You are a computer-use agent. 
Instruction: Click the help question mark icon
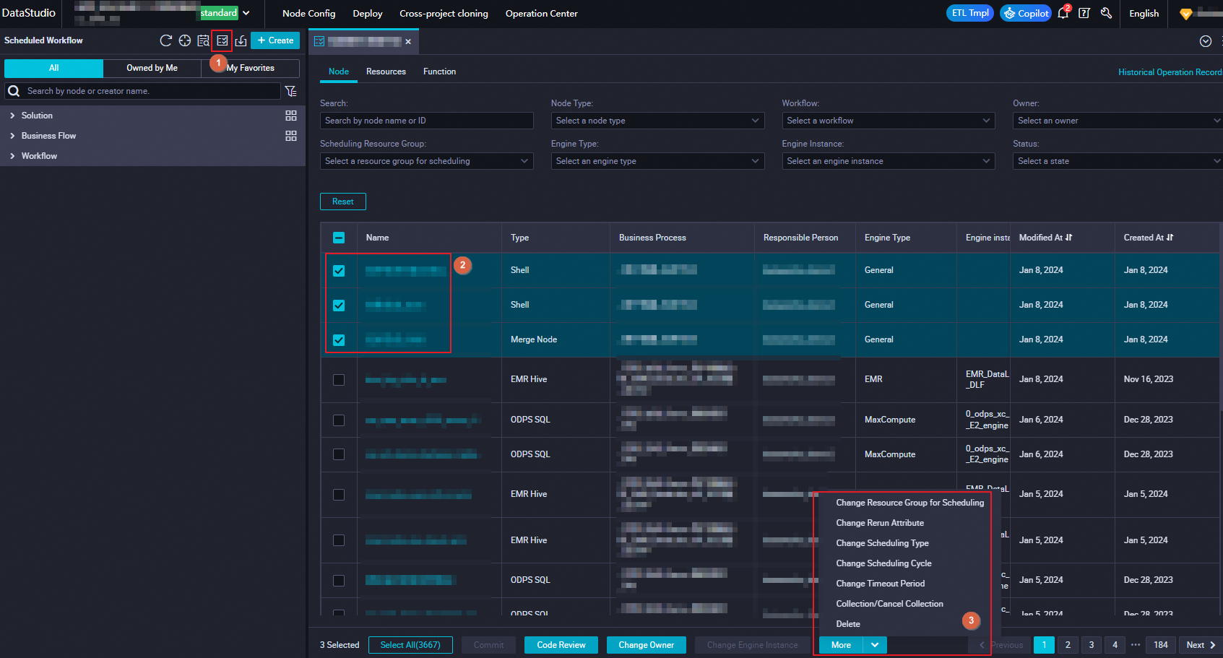[x=1084, y=13]
